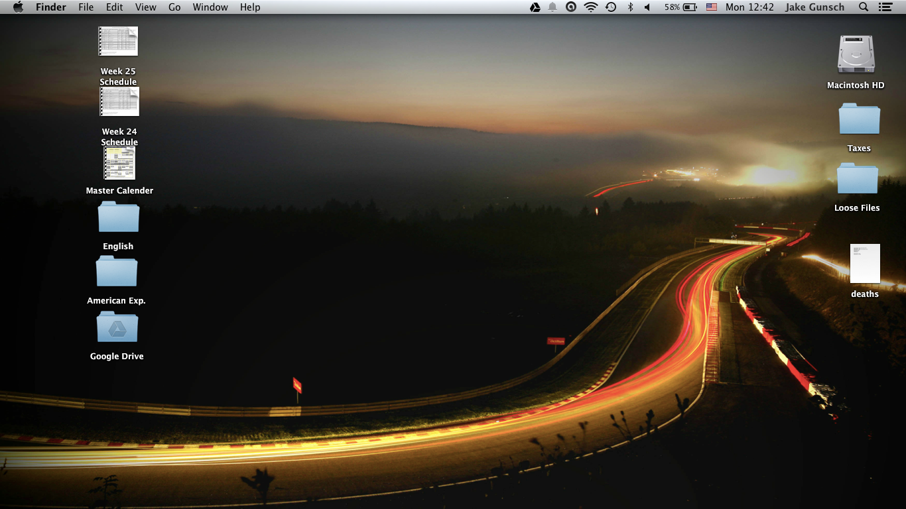Open Spotlight search magnifier icon
Viewport: 906px width, 509px height.
[864, 7]
